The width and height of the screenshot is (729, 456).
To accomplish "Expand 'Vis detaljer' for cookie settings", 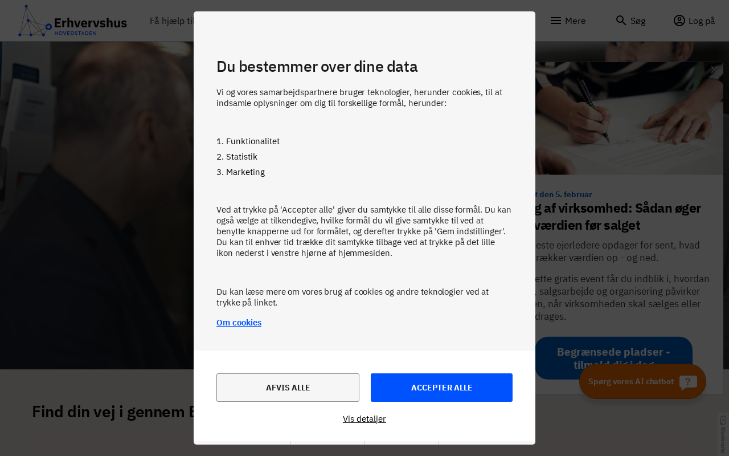I will coord(364,419).
